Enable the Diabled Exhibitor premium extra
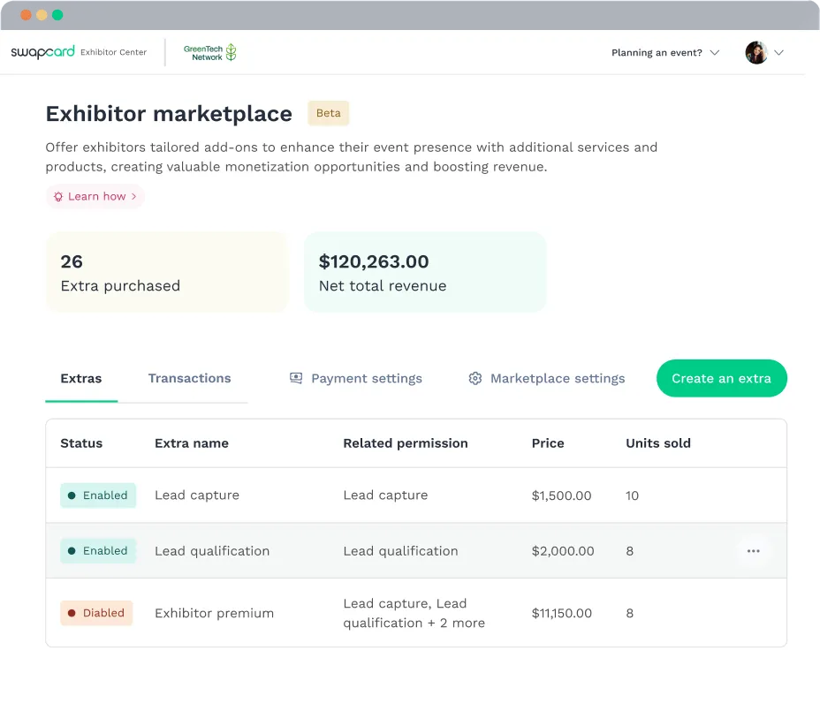This screenshot has height=703, width=820. coord(96,613)
